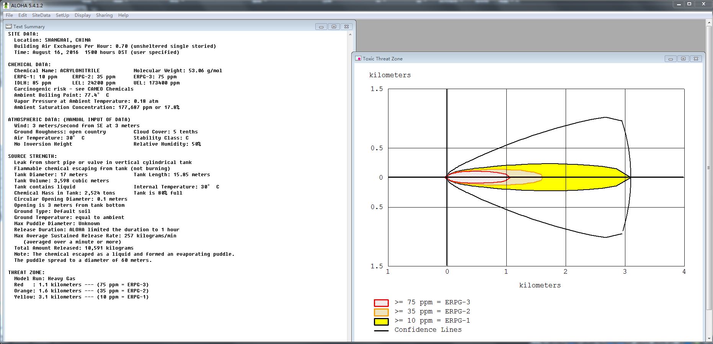713x344 pixels.
Task: Click 'Tank Diameter: 17 meters' text
Action: [x=51, y=175]
